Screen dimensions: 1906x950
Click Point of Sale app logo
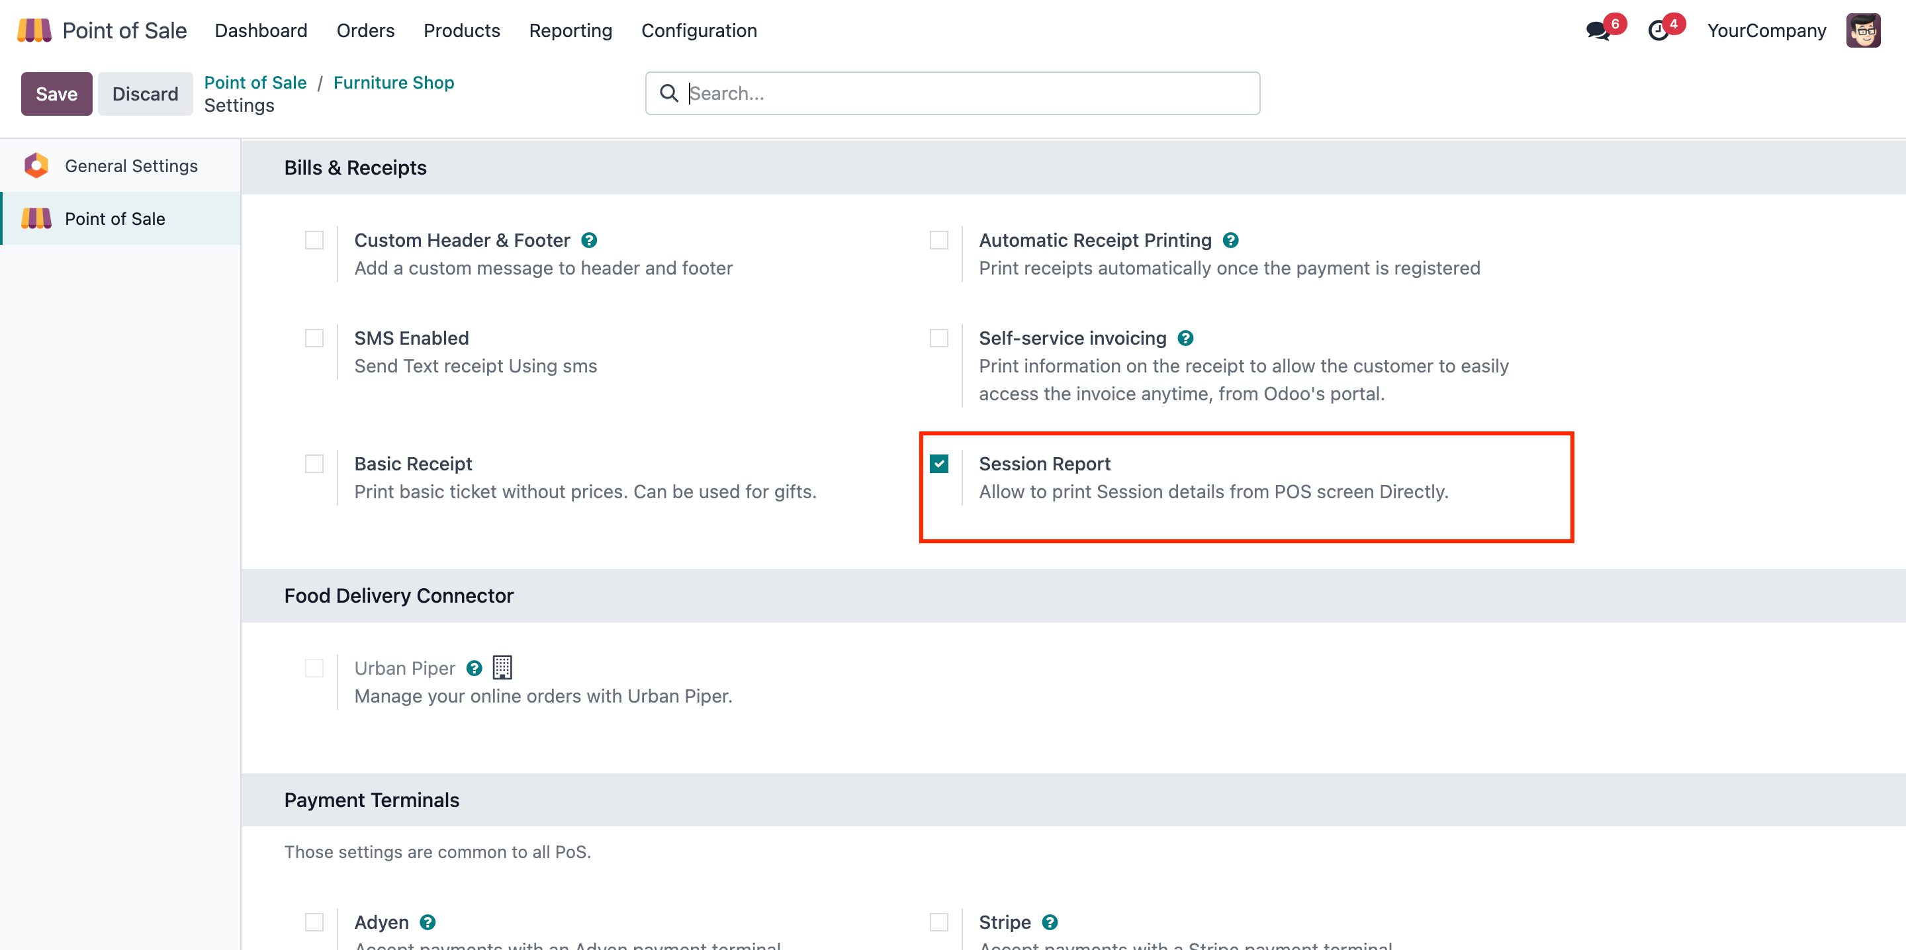34,30
